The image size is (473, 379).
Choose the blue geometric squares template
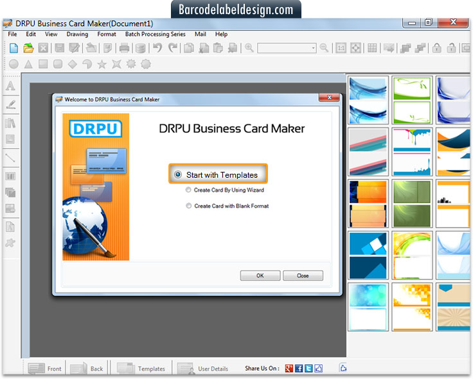tap(368, 255)
